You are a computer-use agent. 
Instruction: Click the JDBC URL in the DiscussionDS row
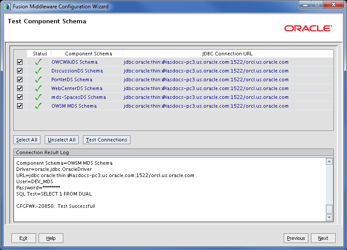click(206, 71)
